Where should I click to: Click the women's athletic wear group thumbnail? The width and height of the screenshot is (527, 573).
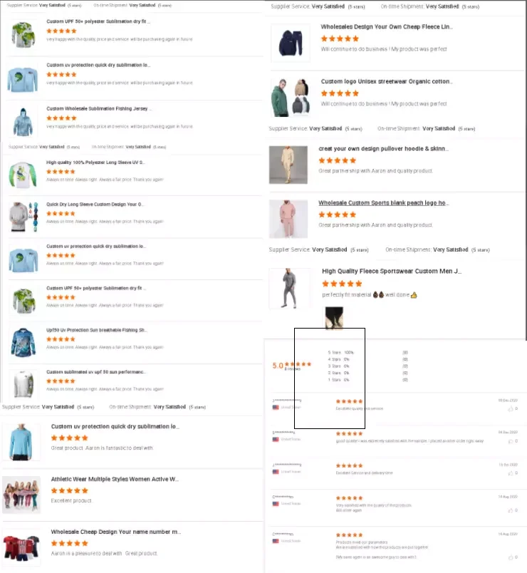21,495
